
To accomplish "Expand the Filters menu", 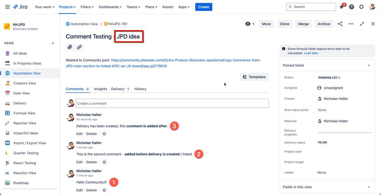I will click(x=87, y=7).
